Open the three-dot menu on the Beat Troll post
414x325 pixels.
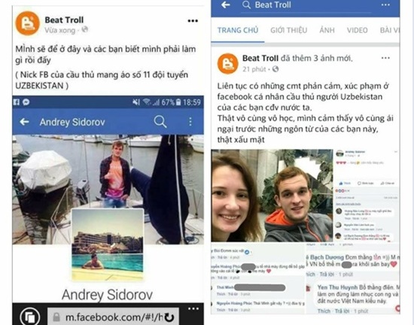193,21
